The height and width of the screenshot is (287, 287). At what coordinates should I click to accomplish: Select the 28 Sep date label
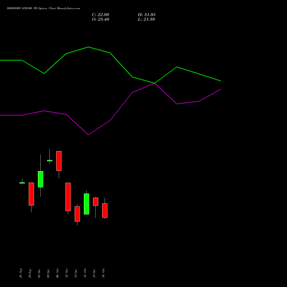(21, 273)
